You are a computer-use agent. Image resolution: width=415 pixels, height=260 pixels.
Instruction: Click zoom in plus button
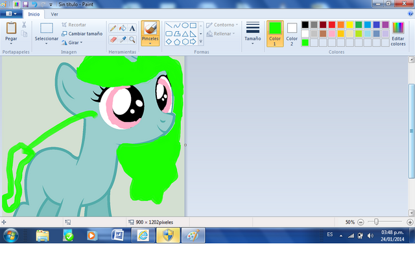click(410, 222)
